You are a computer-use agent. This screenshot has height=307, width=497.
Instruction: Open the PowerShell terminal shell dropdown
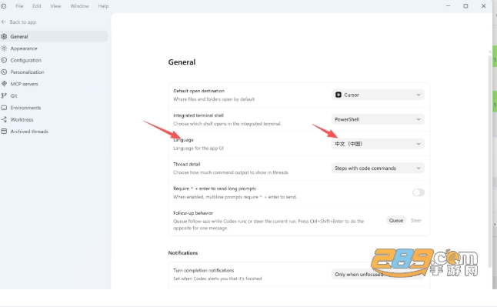(378, 119)
